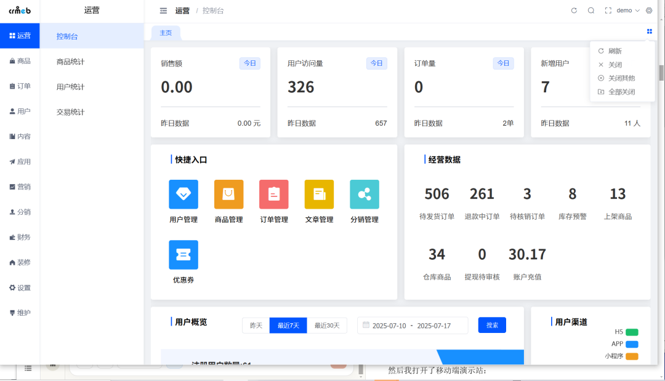The height and width of the screenshot is (381, 665).
Task: Select the 商品 sidebar icon
Action: click(20, 61)
